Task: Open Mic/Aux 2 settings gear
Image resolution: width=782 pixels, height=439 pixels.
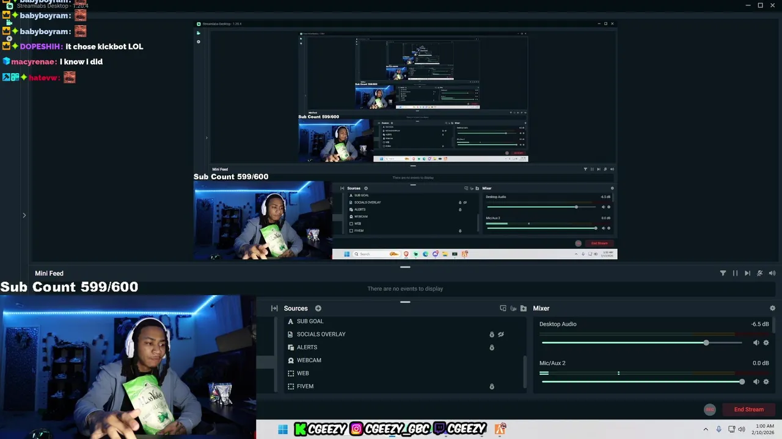Action: pos(766,382)
